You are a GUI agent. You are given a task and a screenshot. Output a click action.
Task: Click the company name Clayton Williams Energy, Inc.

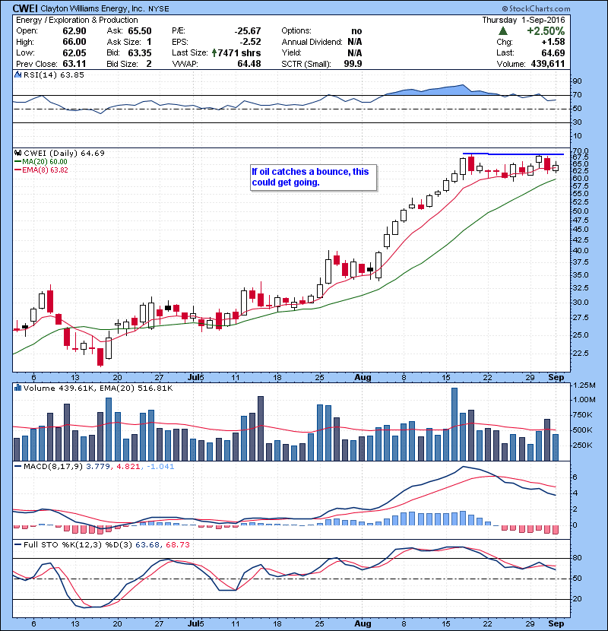93,9
